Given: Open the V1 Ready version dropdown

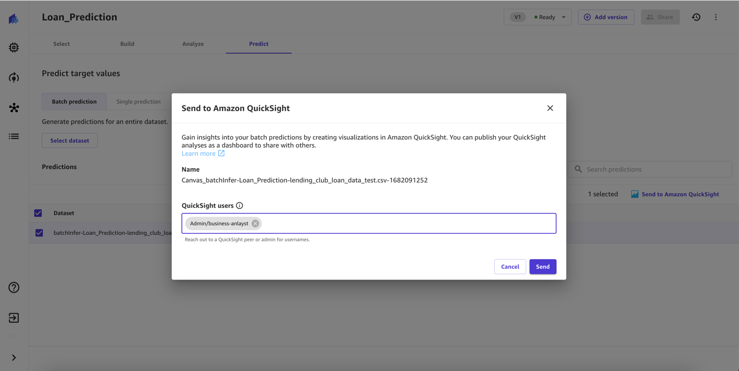Looking at the screenshot, I should [538, 17].
